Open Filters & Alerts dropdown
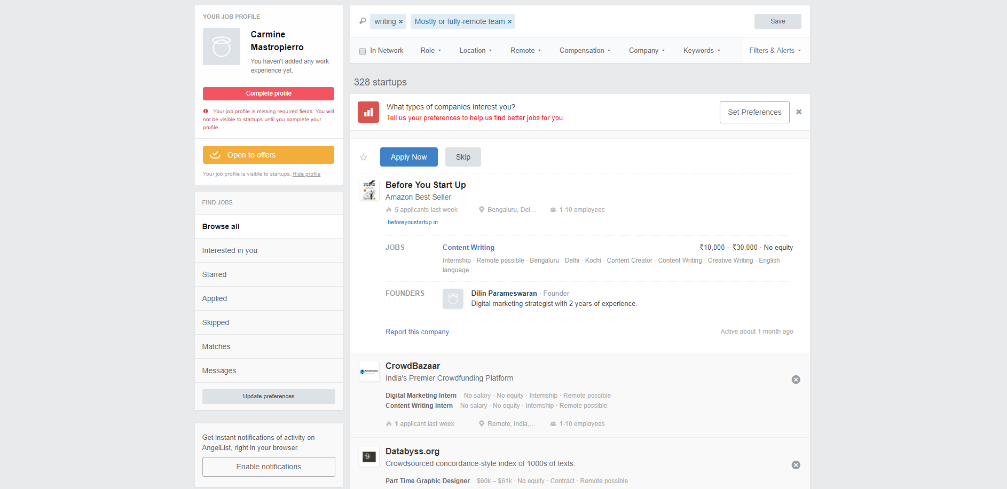 click(x=775, y=51)
